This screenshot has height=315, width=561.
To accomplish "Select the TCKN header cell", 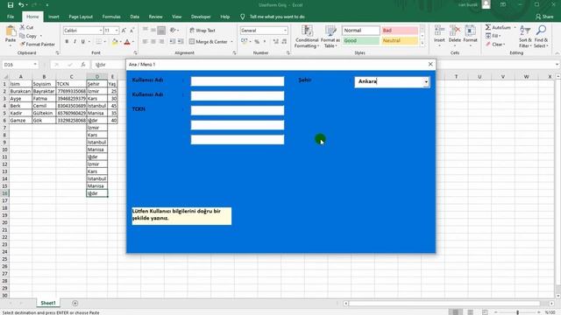I will (71, 84).
